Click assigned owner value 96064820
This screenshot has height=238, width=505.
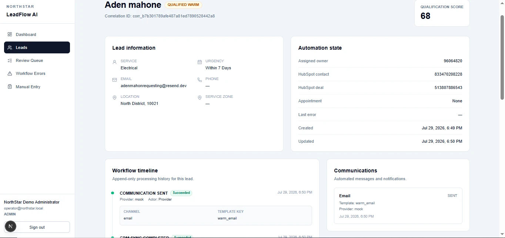click(453, 61)
